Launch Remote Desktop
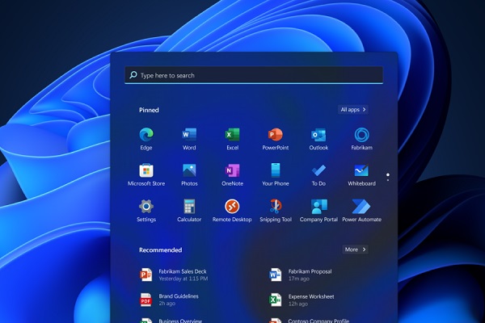Screen dimensions: 485x323 click(232, 211)
